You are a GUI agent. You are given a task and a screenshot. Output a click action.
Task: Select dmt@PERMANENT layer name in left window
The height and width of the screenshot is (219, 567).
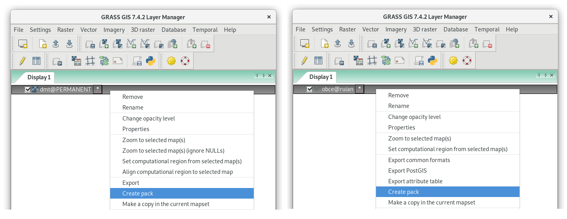[x=65, y=89]
